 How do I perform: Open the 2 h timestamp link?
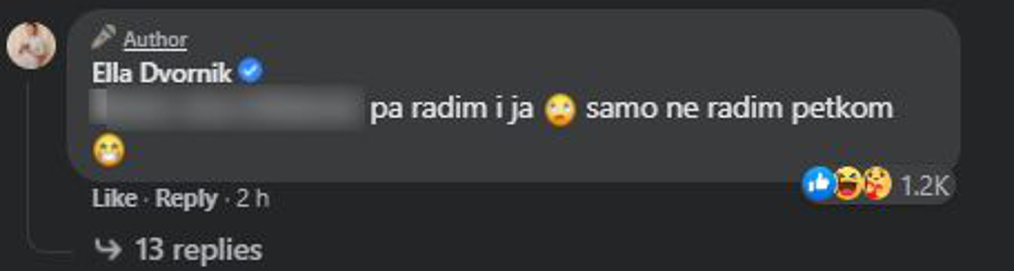click(x=253, y=198)
